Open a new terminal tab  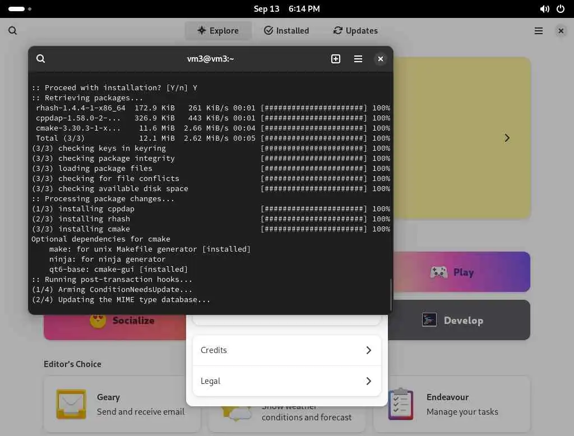(x=336, y=59)
